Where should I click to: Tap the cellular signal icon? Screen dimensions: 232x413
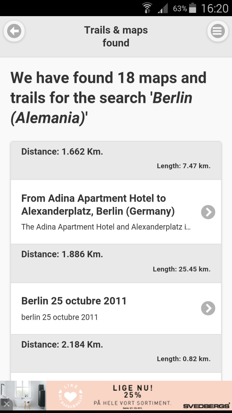(163, 9)
